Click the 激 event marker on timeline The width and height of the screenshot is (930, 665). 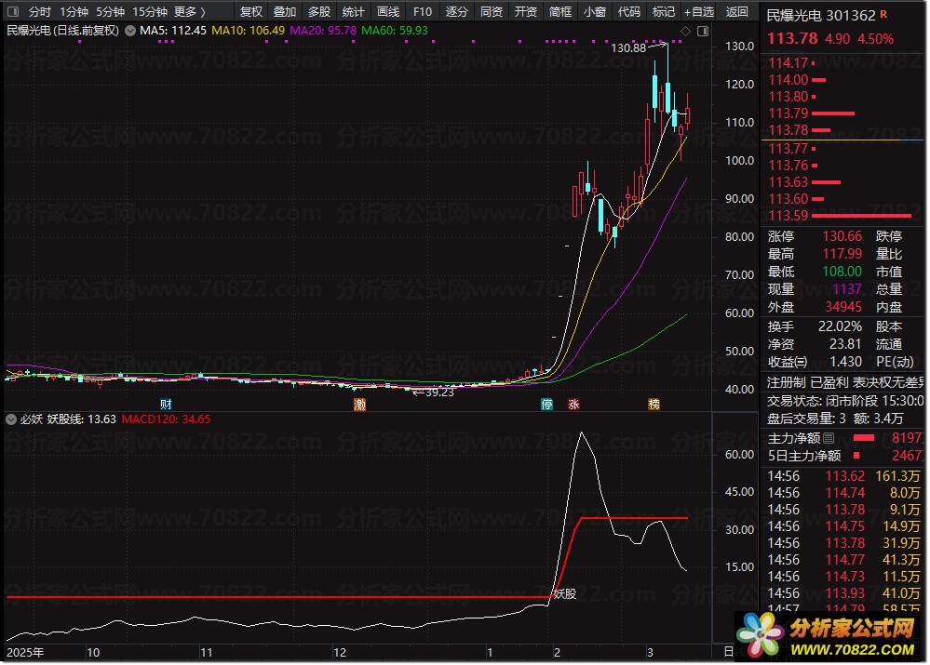point(359,405)
